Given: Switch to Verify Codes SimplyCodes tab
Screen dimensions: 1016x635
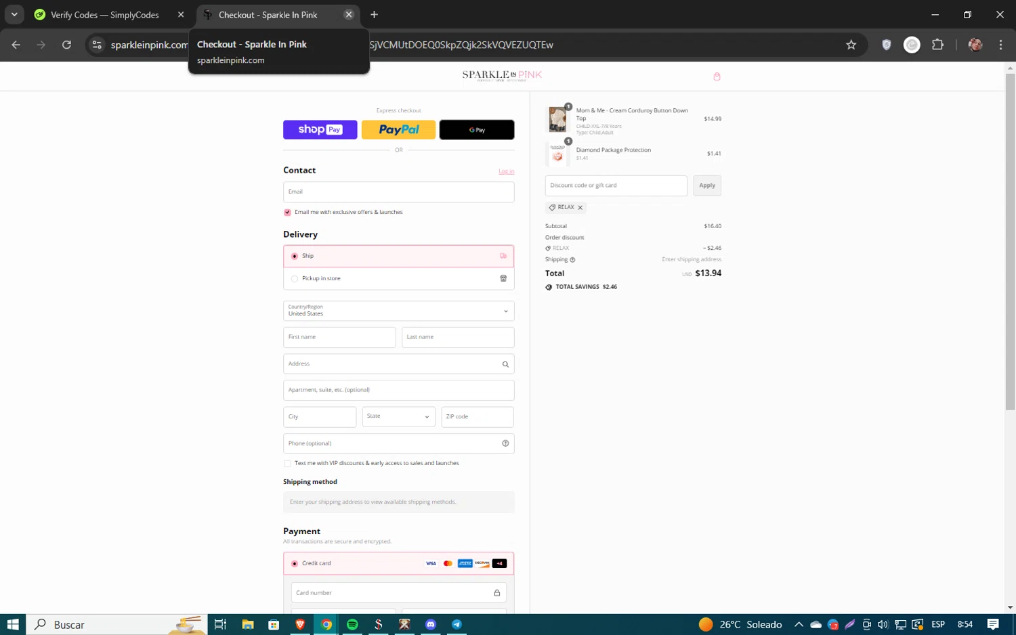Looking at the screenshot, I should click(x=105, y=15).
